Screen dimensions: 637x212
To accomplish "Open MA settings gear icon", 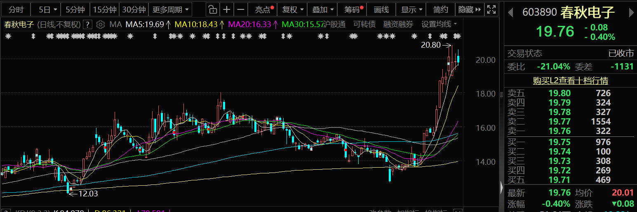I will click(100, 25).
